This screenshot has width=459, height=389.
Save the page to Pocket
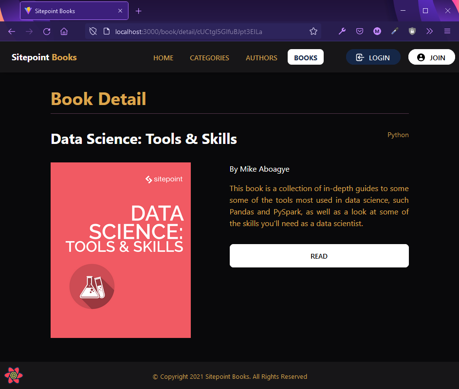click(x=360, y=31)
